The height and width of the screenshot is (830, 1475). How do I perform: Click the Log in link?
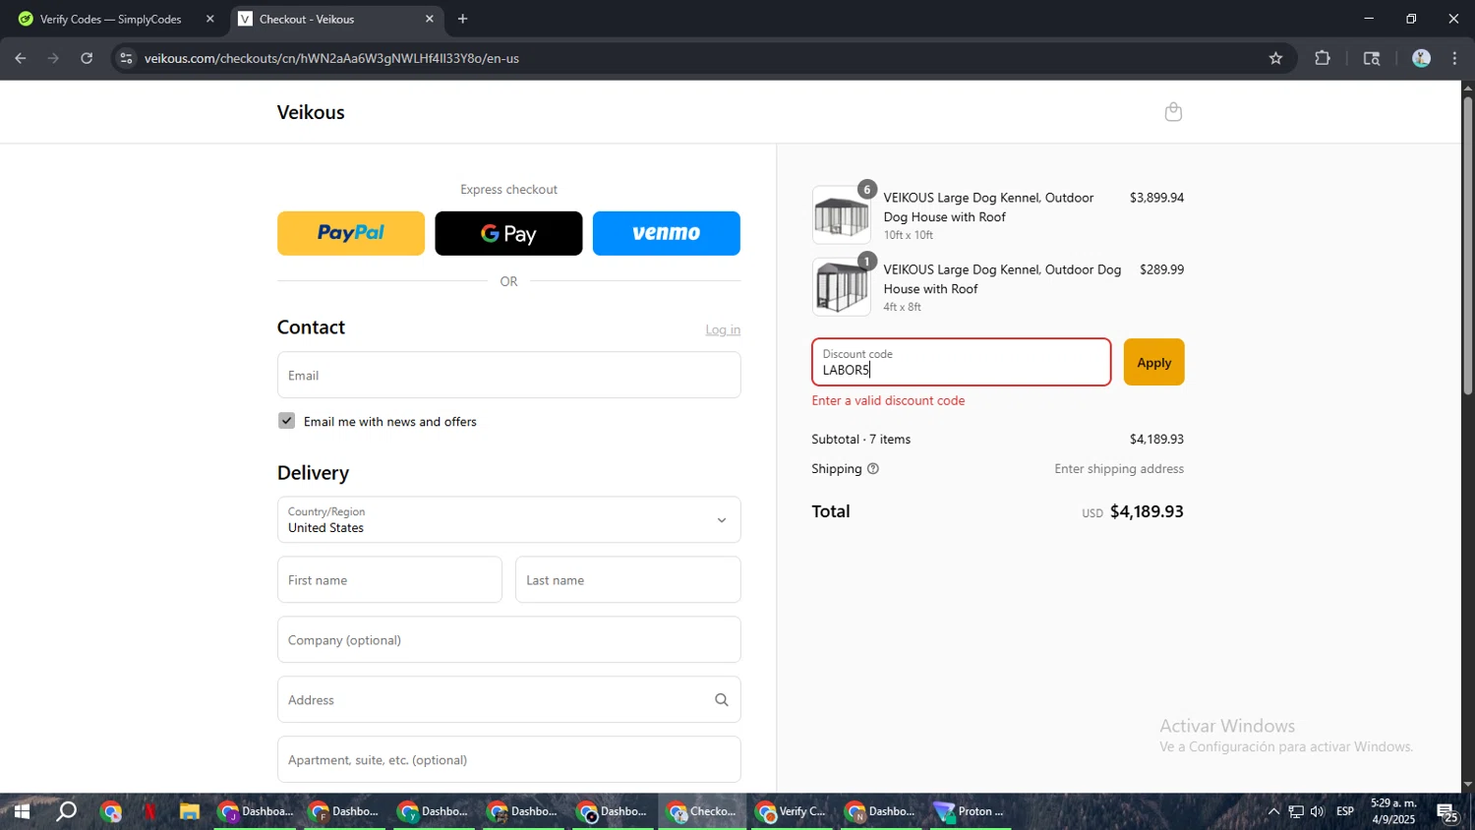tap(723, 329)
